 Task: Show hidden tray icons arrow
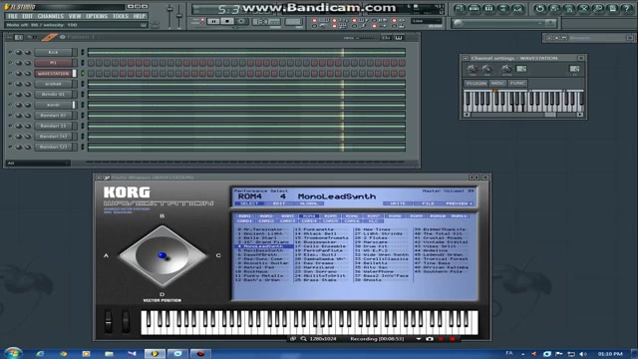523,354
